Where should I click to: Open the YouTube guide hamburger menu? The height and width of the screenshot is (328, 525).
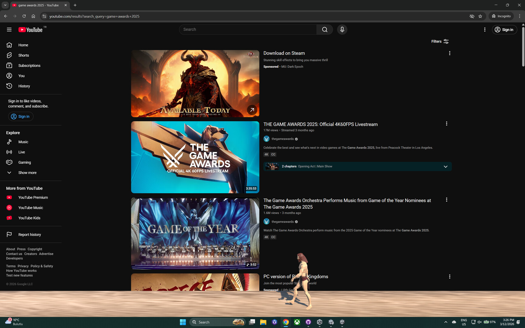click(9, 29)
